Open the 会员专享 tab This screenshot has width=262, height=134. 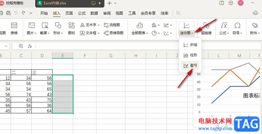[148, 13]
